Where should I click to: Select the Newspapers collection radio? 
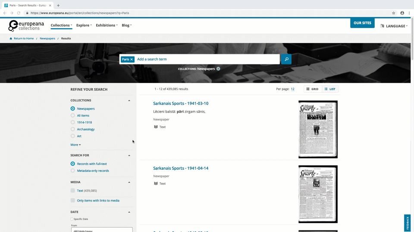(72, 109)
